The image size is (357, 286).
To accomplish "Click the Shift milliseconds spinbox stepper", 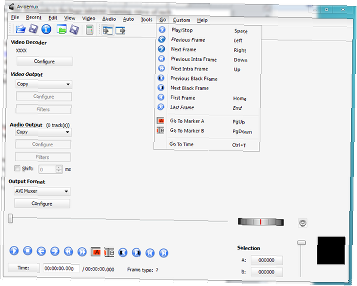I will (59, 169).
